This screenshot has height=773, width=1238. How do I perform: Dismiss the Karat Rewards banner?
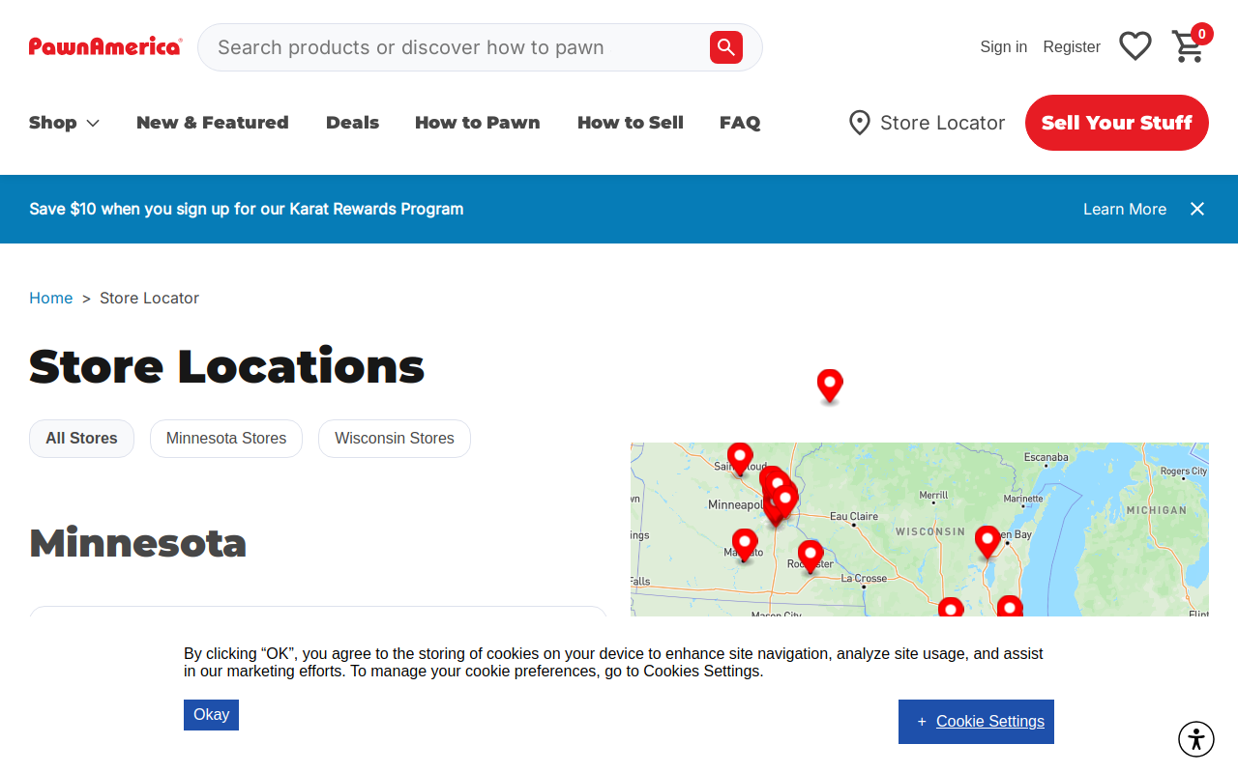tap(1197, 209)
